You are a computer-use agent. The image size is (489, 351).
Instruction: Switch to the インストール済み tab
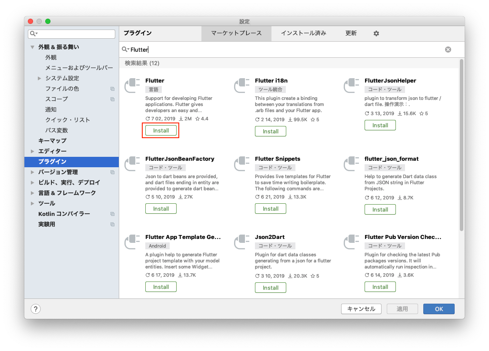[303, 33]
